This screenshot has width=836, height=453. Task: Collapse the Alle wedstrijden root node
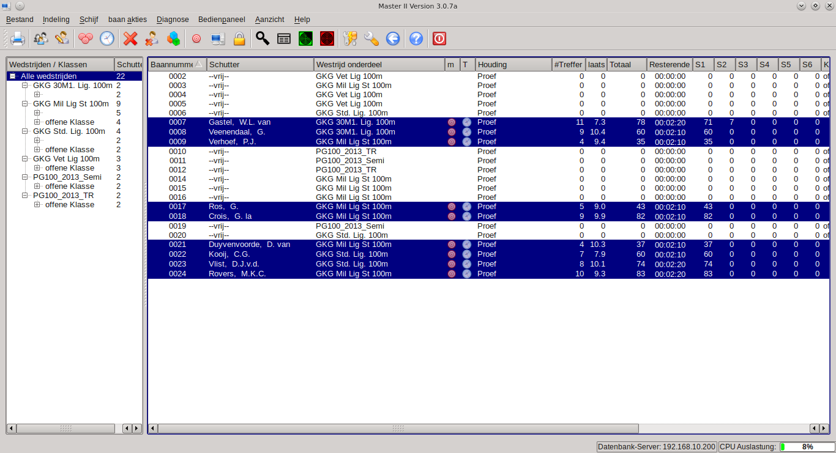point(13,76)
